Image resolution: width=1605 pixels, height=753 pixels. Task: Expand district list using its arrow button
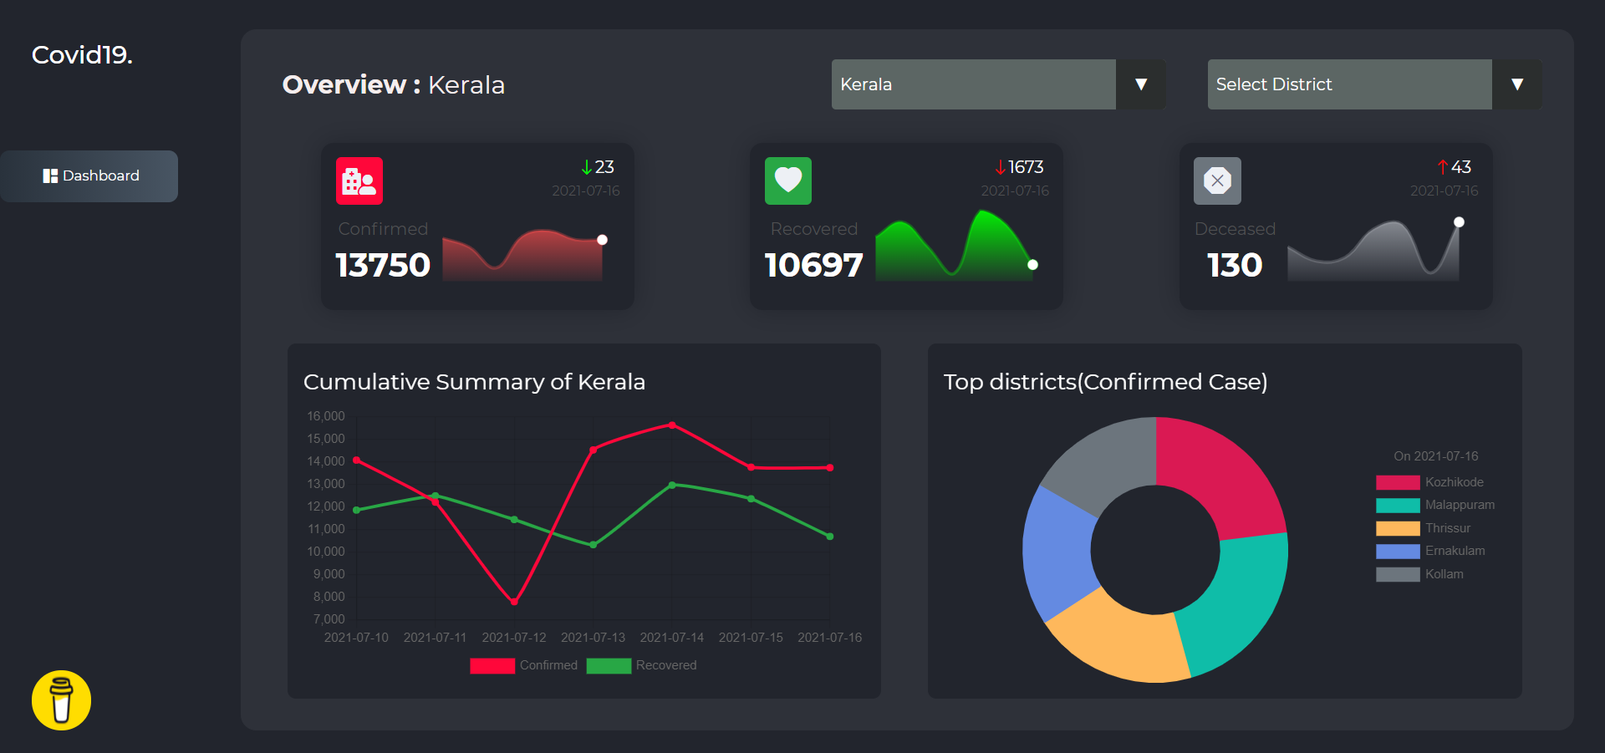[x=1516, y=84]
